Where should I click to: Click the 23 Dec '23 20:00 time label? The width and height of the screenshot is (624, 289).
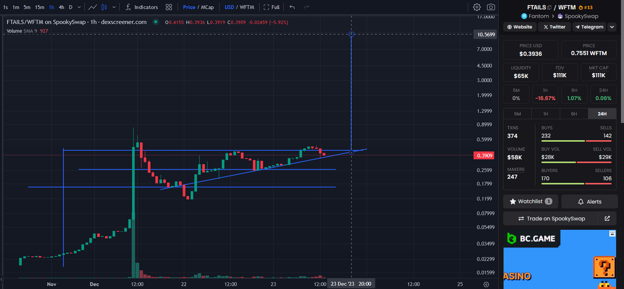[350, 284]
